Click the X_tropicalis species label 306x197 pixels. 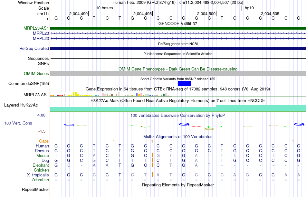pos(38,175)
